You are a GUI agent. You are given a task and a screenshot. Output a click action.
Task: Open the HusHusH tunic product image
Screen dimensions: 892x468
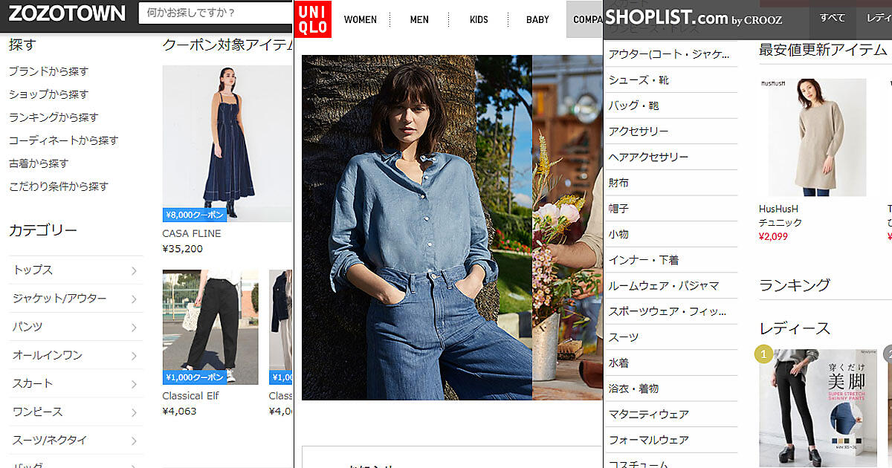click(x=812, y=137)
